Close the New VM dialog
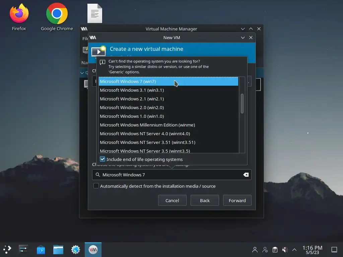 251,37
